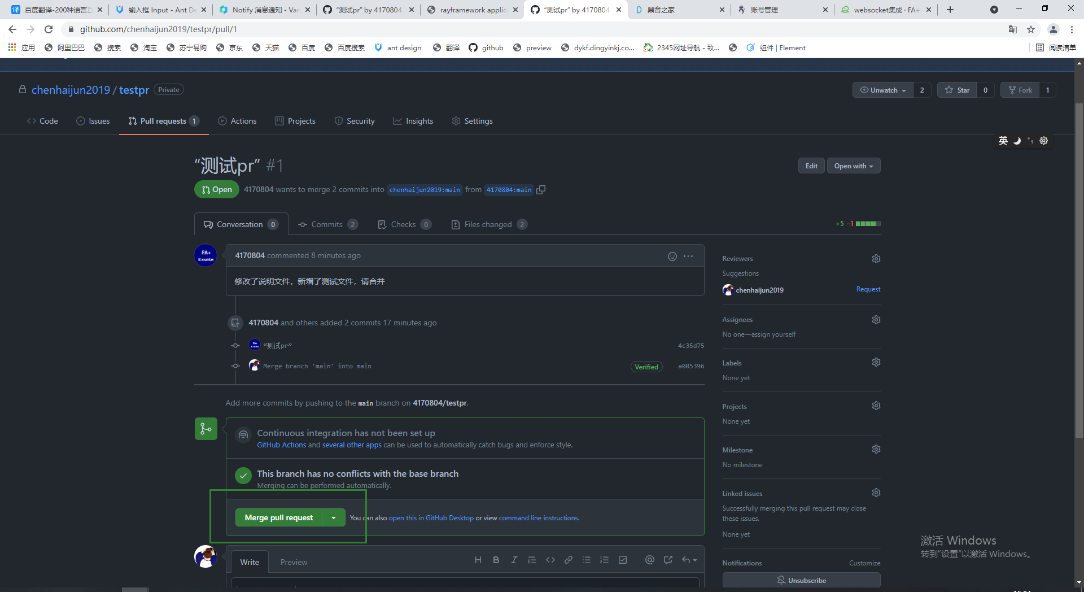Click the Verified badge on merge commit
This screenshot has height=592, width=1084.
tap(646, 367)
